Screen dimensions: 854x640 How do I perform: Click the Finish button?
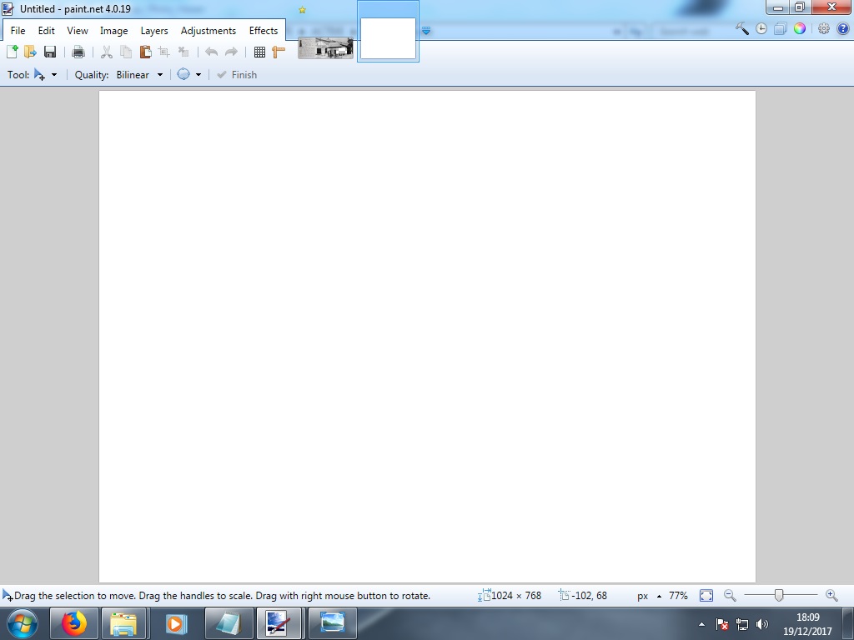(237, 75)
